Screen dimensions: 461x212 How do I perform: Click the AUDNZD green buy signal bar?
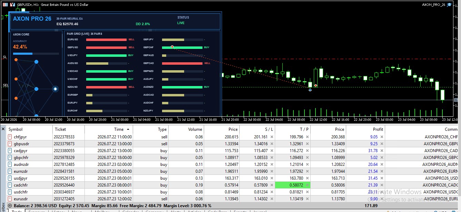coord(182,87)
